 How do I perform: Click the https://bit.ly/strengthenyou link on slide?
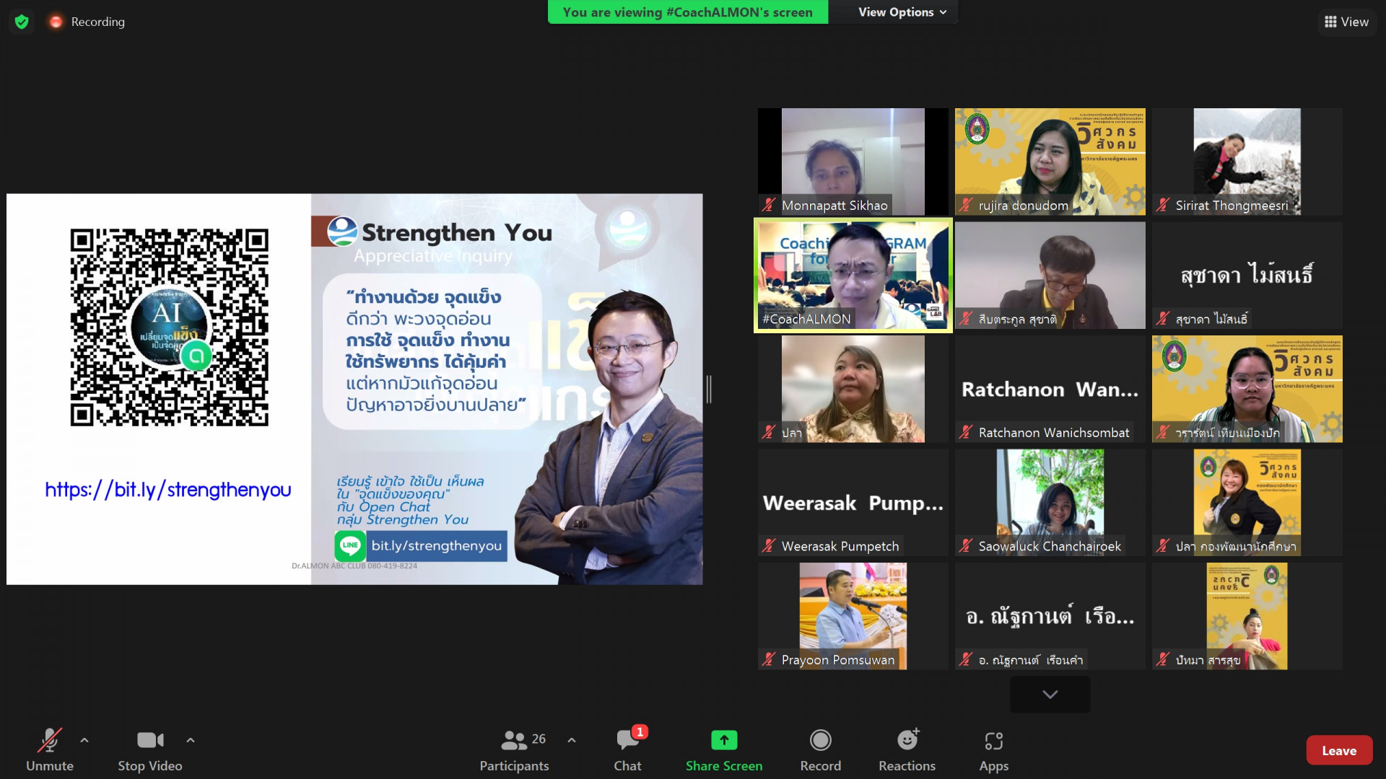click(168, 490)
